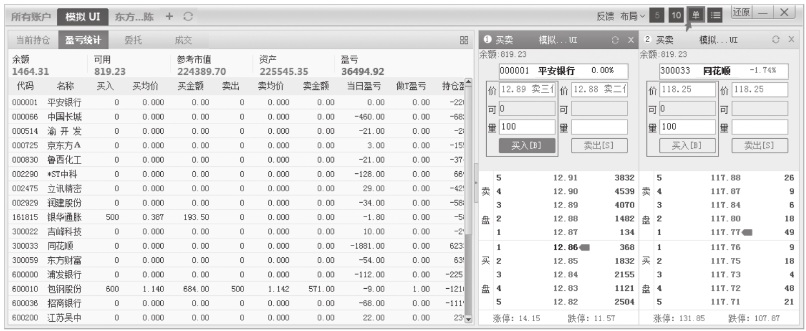Click empty sell quantity field in 同花顺 panel
Image resolution: width=806 pixels, height=331 pixels.
pyautogui.click(x=760, y=127)
